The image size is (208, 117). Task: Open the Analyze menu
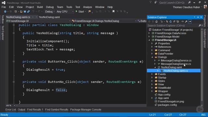point(87,7)
